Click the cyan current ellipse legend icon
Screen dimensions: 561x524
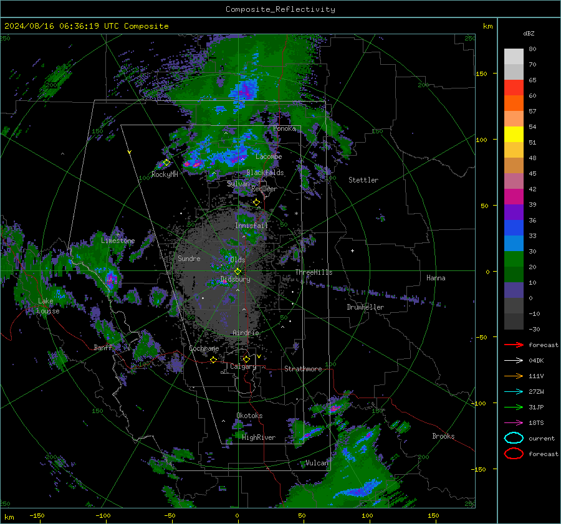point(514,438)
